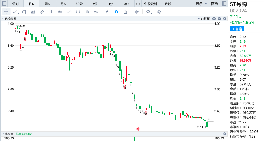Switch to 日K daily candlestick tab
264x141 pixels.
[31, 4]
